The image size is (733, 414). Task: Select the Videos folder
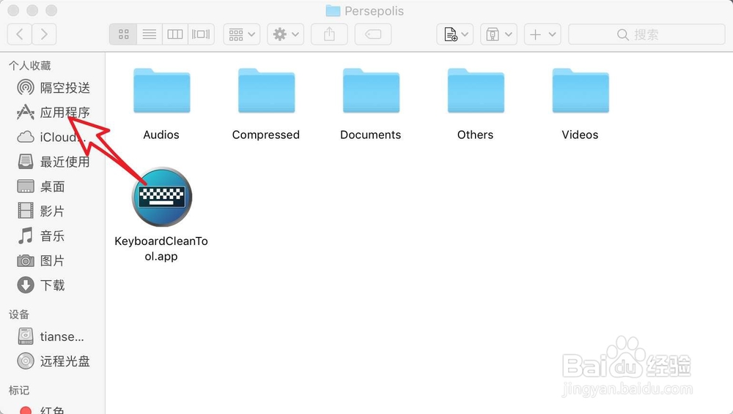581,91
